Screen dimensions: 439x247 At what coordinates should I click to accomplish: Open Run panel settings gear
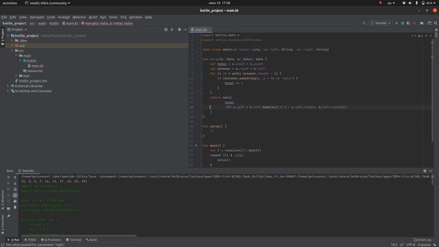click(x=425, y=171)
